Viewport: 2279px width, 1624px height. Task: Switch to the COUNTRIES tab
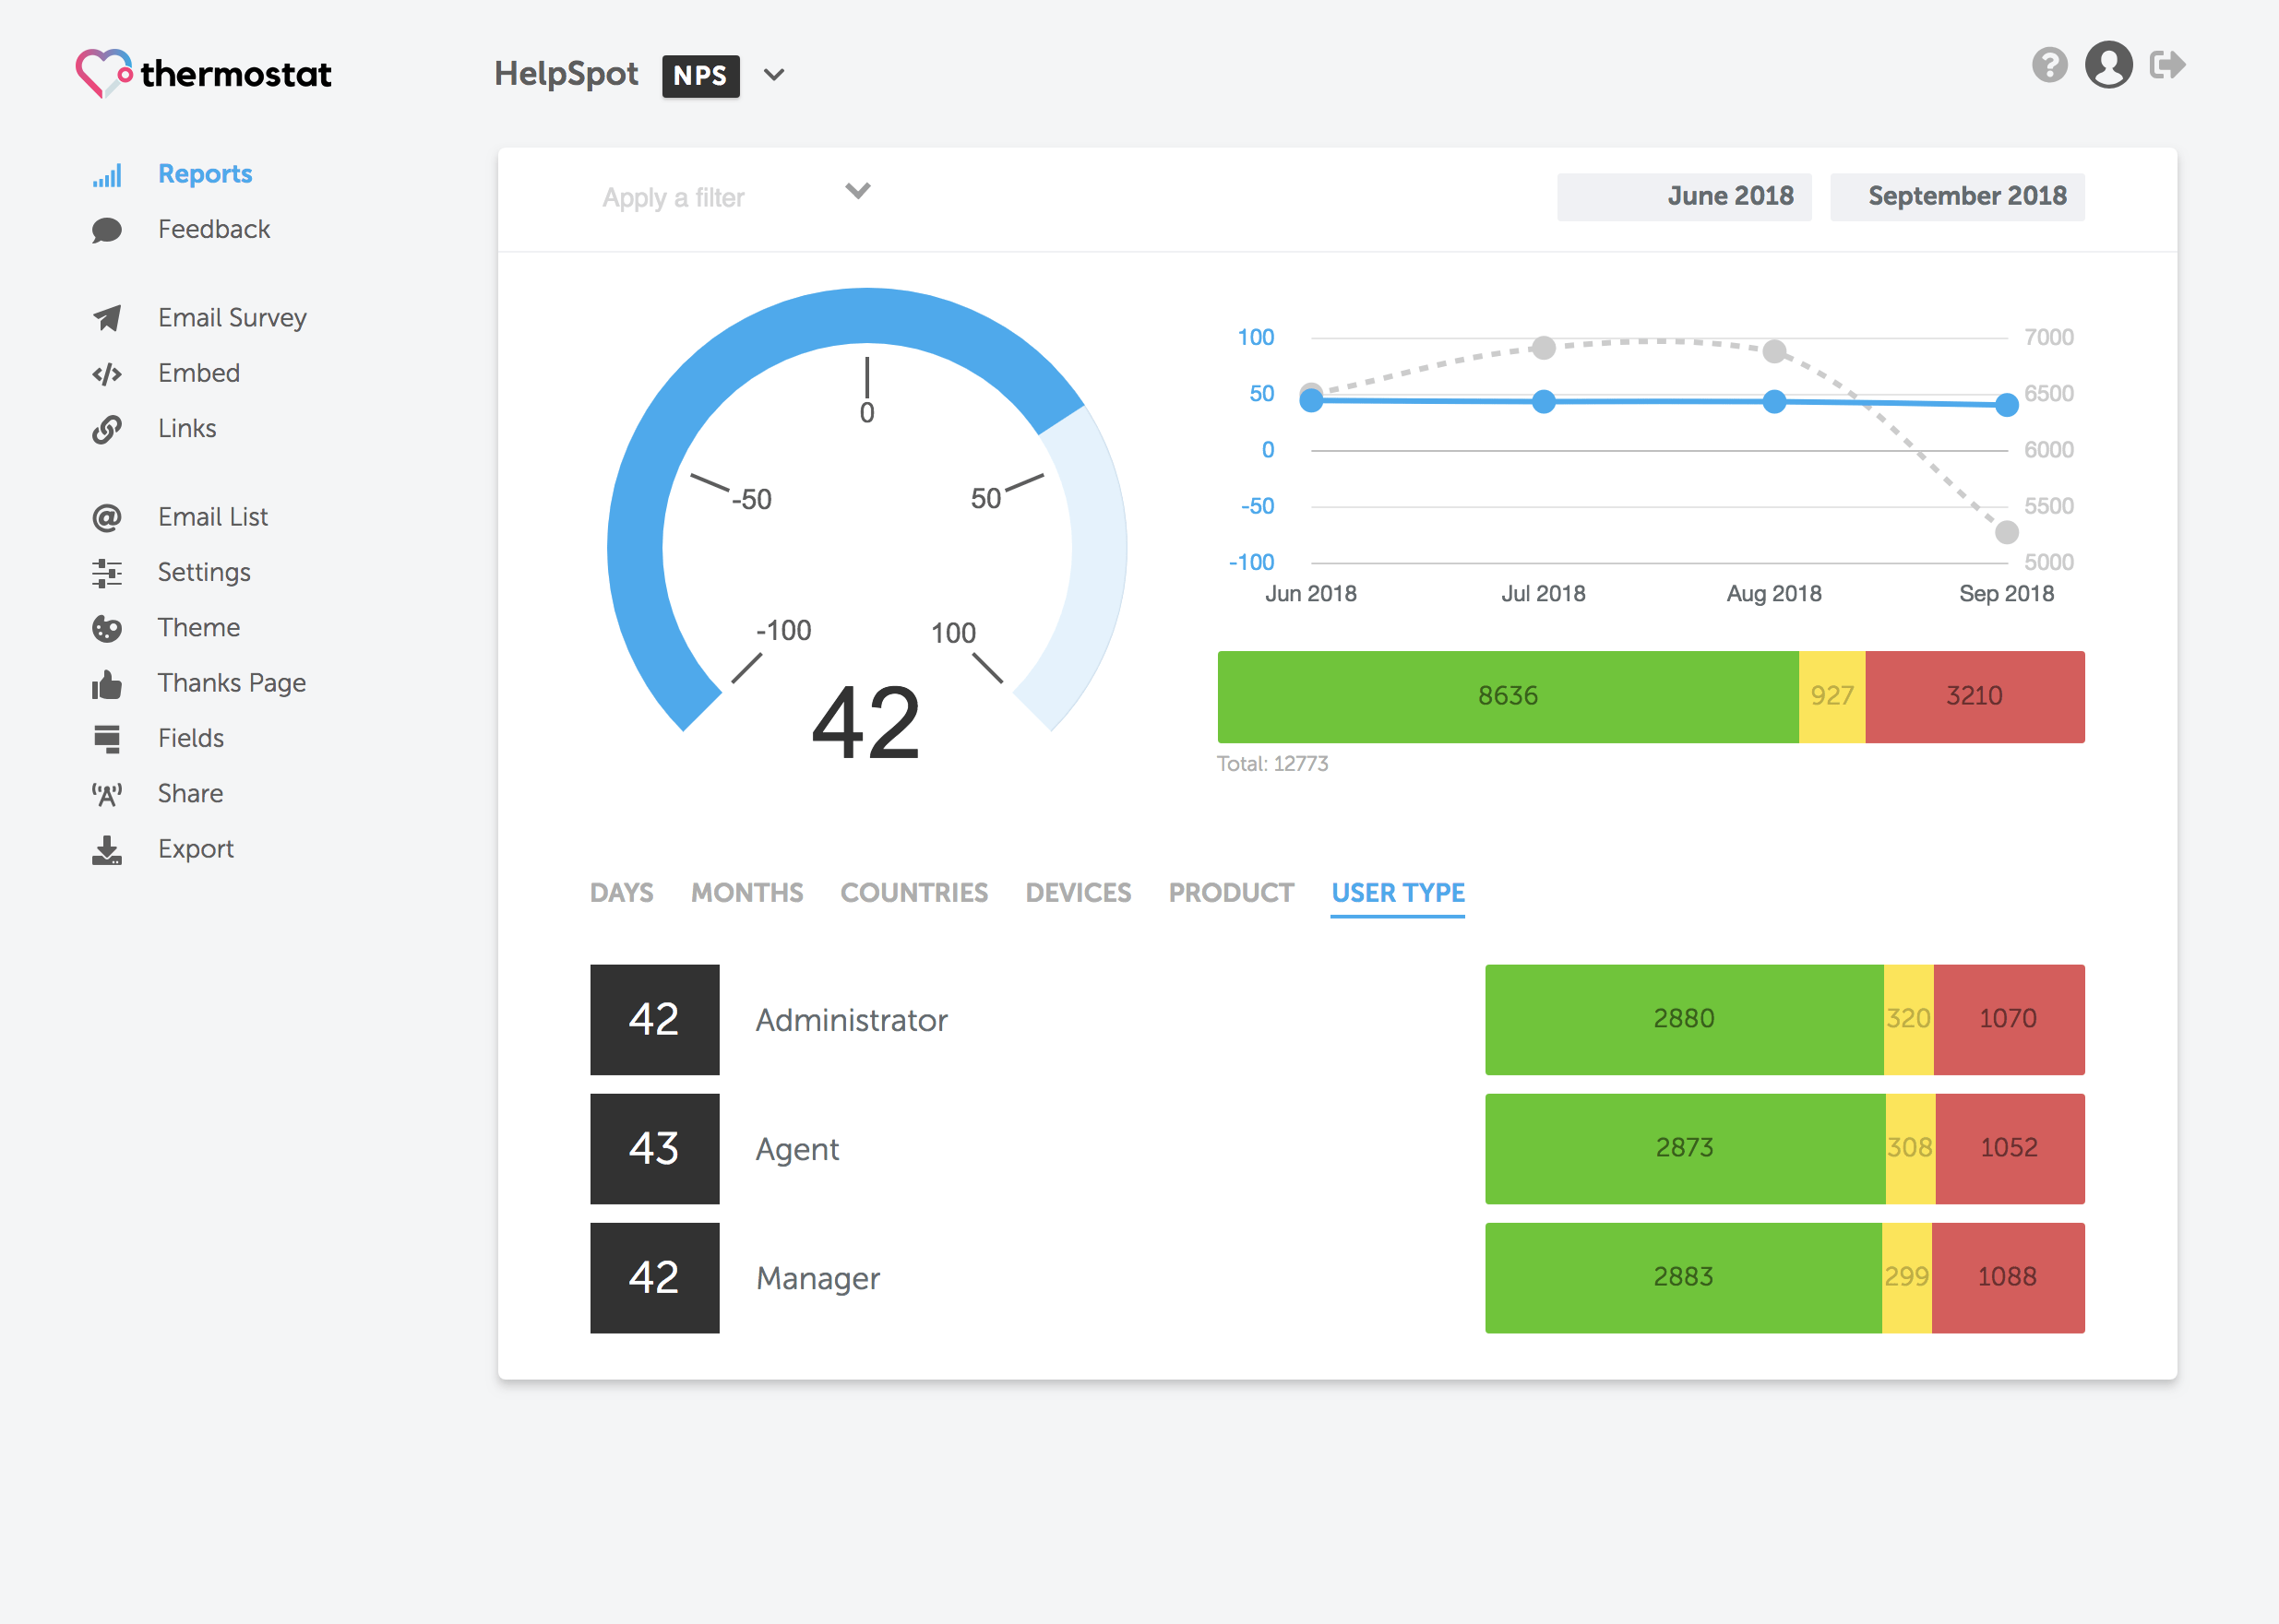coord(913,892)
